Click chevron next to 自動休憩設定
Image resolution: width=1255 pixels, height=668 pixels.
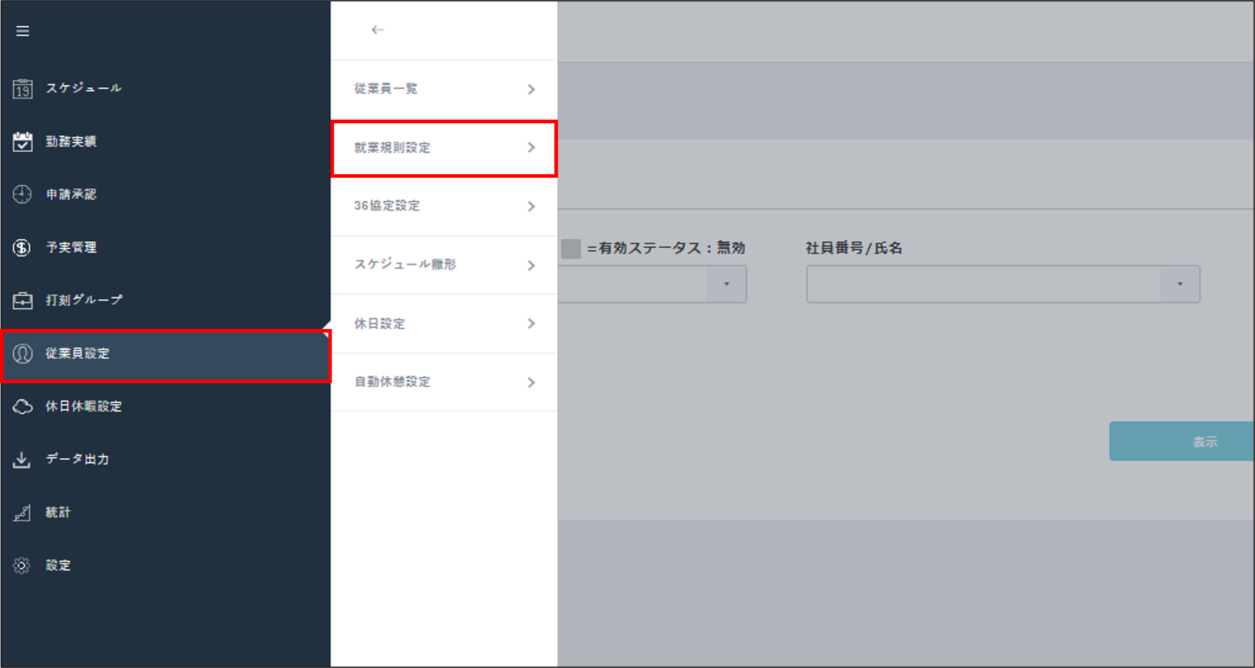pos(531,382)
